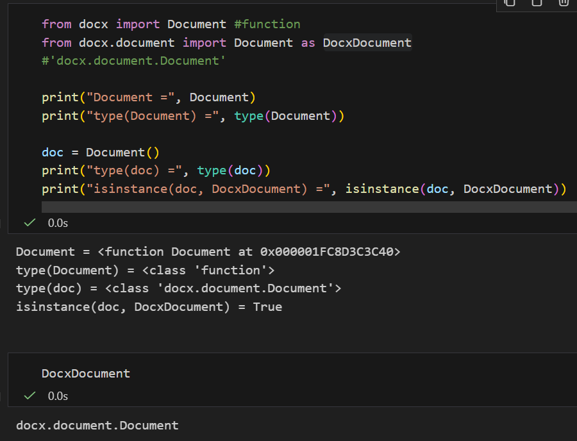Click the output "isinstance(doc, DocxDocument) = True"
The width and height of the screenshot is (577, 441).
tap(149, 306)
